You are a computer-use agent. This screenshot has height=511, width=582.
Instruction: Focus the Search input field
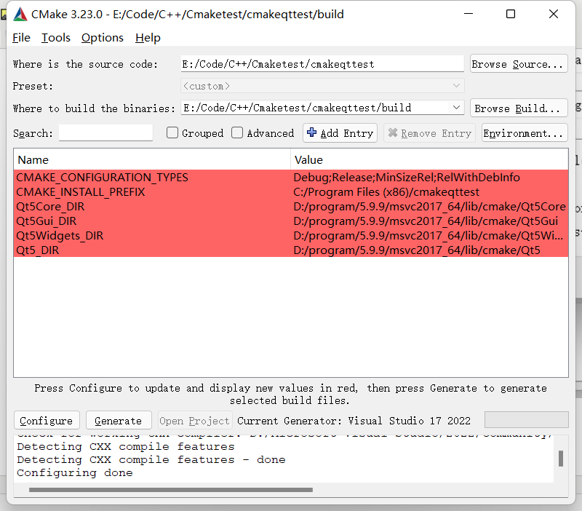pyautogui.click(x=105, y=133)
